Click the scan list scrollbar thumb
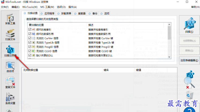 pyautogui.click(x=169, y=33)
